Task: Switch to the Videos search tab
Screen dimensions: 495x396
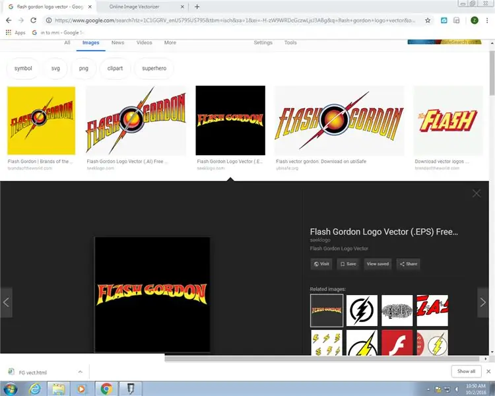Action: click(x=145, y=43)
